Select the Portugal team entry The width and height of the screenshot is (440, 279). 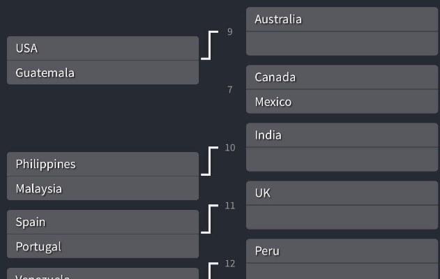coord(103,246)
